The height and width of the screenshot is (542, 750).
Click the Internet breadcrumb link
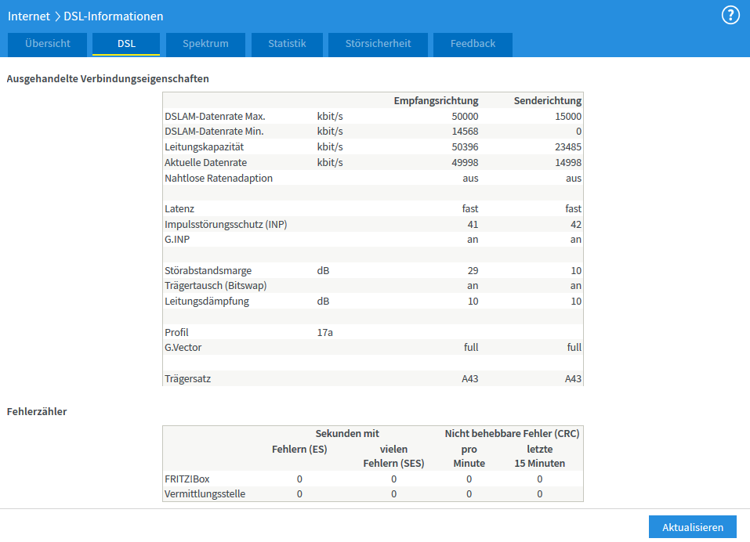click(29, 16)
